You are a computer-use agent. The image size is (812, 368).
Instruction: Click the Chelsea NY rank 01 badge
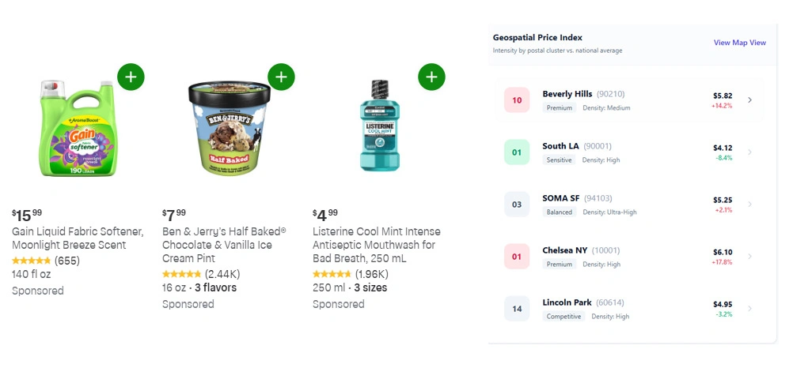[517, 257]
